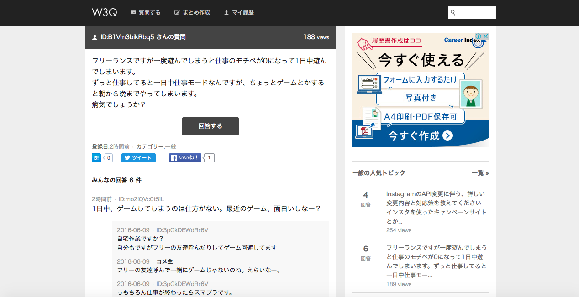Image resolution: width=579 pixels, height=297 pixels.
Task: Click the comment っもちろん仕事が終わったらスマブラです。
Action: [175, 293]
